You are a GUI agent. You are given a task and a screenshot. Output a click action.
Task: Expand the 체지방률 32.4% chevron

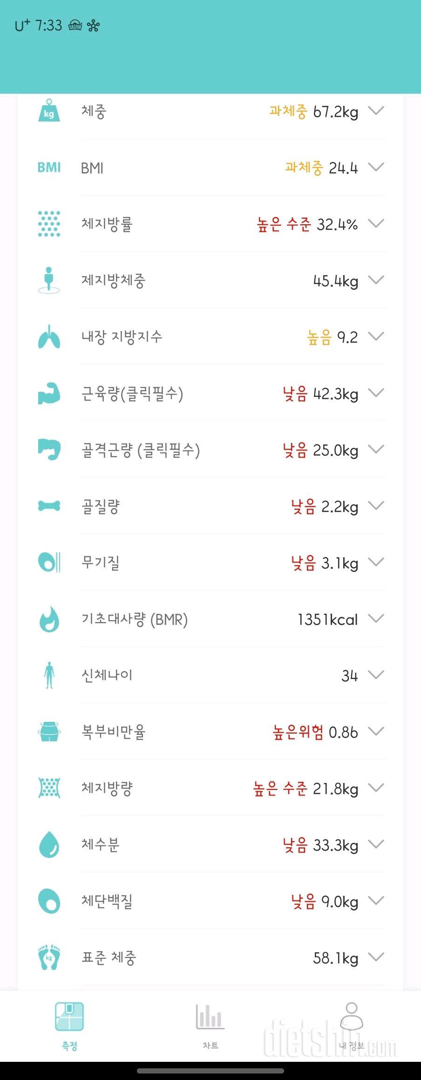click(x=376, y=224)
